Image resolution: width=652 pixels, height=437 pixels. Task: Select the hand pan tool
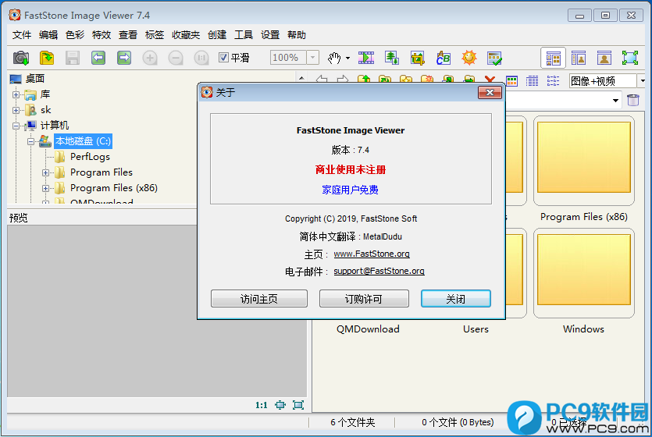pyautogui.click(x=334, y=58)
